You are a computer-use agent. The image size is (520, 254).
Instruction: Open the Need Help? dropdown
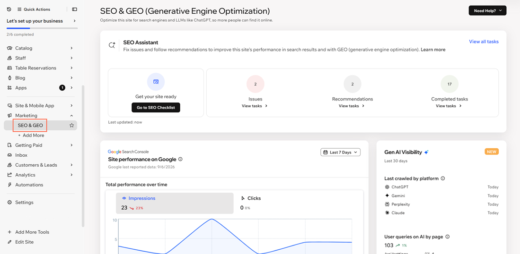(487, 10)
